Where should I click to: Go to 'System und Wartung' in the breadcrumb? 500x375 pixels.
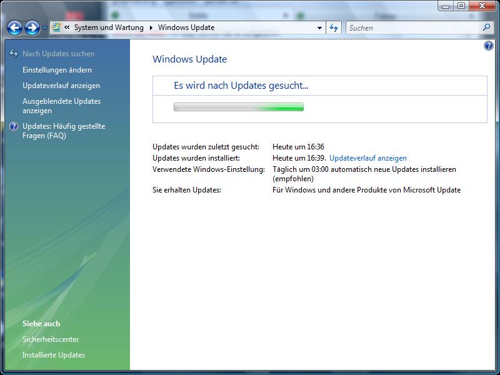click(109, 27)
